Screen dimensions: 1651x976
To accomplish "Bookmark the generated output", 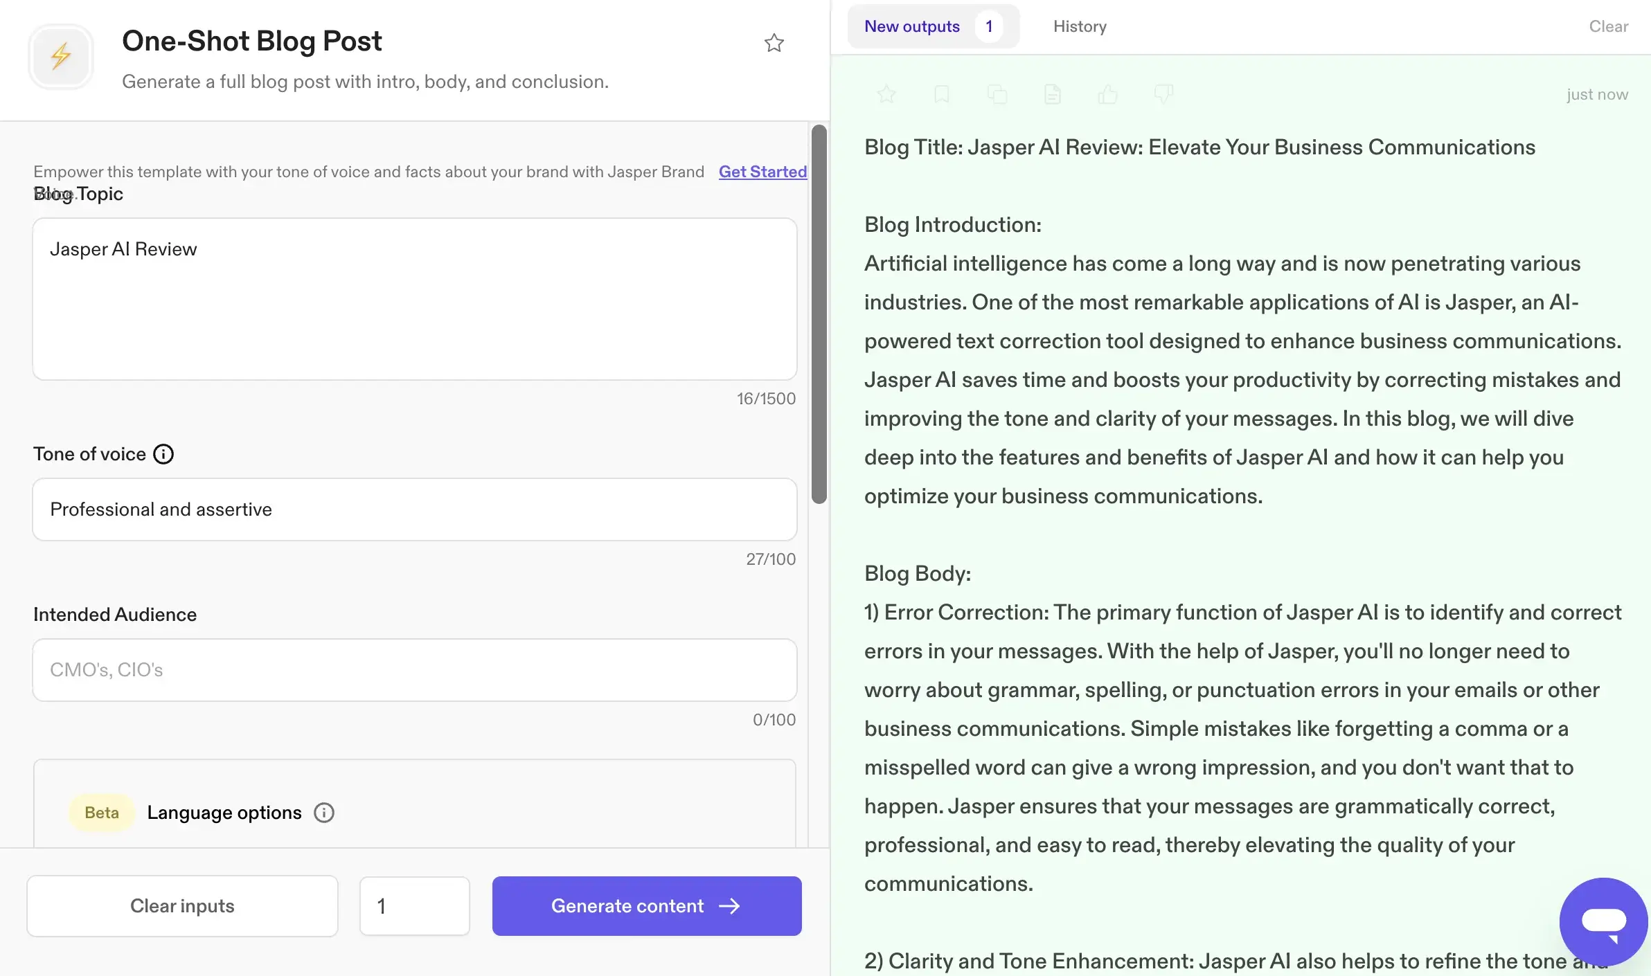I will click(941, 94).
